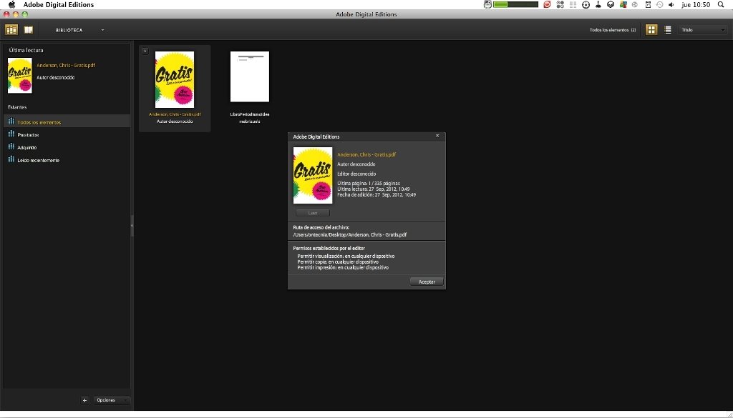Click the volume speaker menu bar icon
Viewport: 733px width, 418px height.
(x=671, y=5)
